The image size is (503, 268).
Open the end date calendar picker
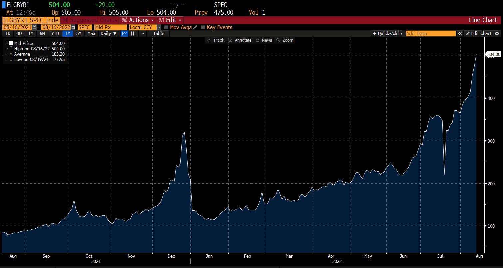tap(73, 27)
